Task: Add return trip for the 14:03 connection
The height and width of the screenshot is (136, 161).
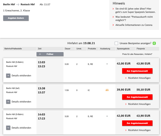Action: tap(139, 130)
